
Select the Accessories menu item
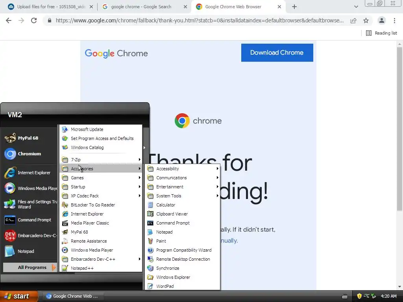click(x=101, y=169)
